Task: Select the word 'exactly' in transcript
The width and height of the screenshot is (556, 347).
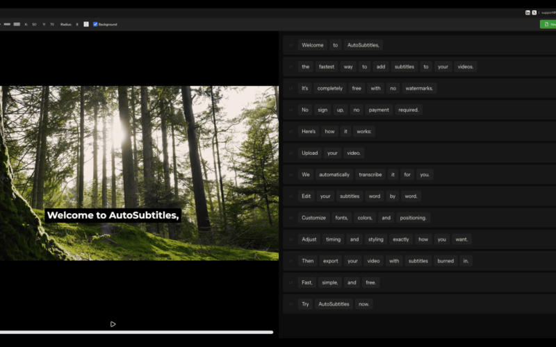Action: click(401, 239)
